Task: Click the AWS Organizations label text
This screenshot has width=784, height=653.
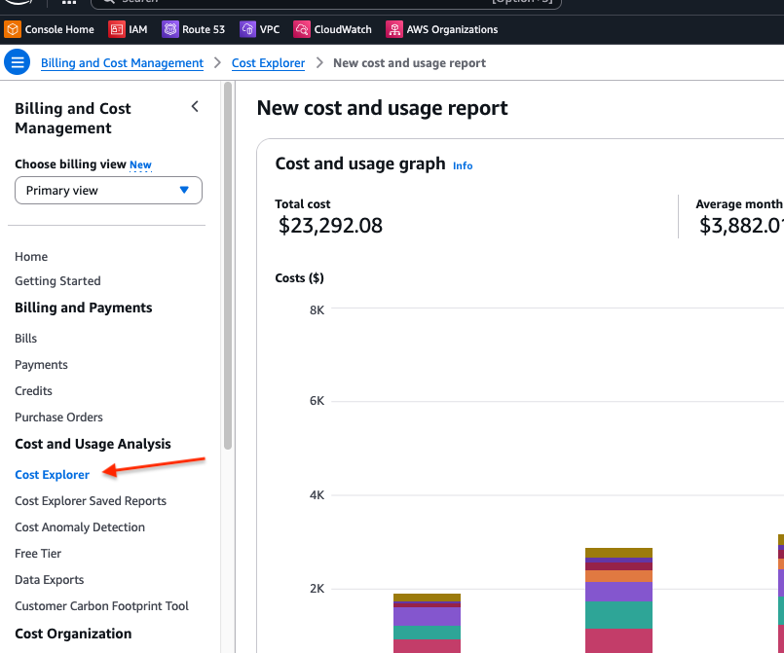Action: pyautogui.click(x=452, y=29)
